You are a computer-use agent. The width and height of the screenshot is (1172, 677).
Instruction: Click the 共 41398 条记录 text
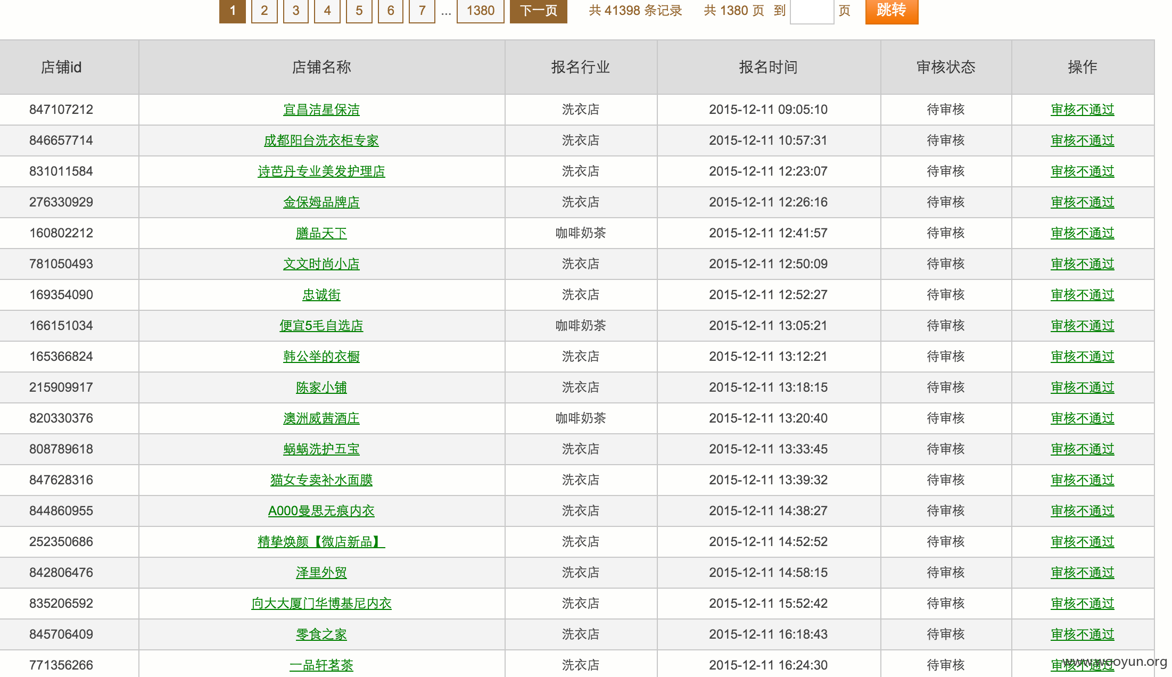tap(635, 11)
